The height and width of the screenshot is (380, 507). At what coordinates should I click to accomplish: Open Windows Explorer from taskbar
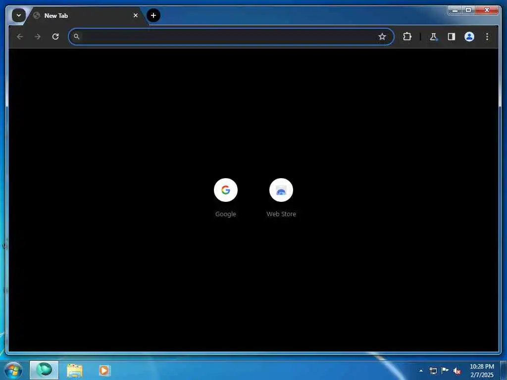point(75,370)
